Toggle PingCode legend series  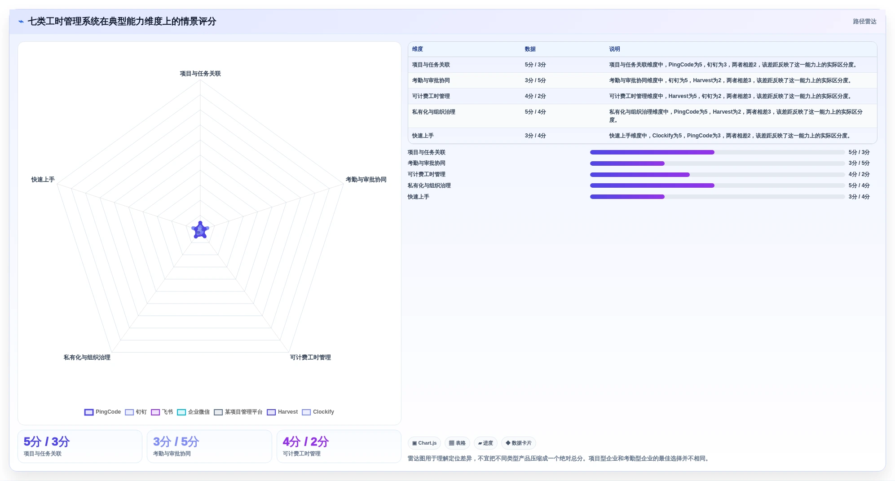(102, 412)
